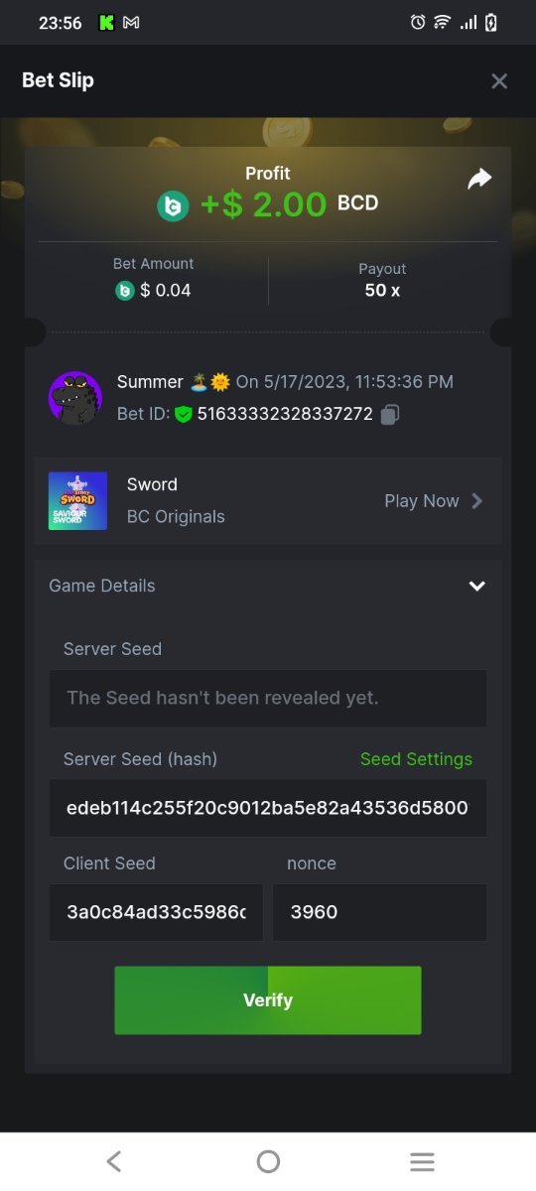The width and height of the screenshot is (536, 1191).
Task: Tap the share arrow icon
Action: point(479,179)
